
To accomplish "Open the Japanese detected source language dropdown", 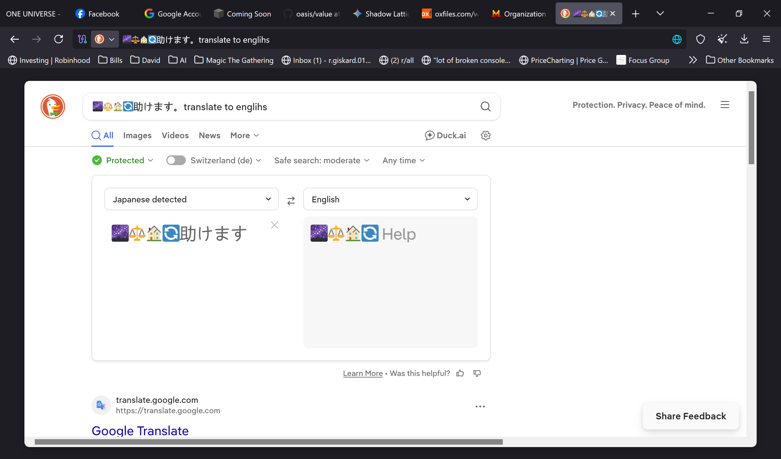I will pos(192,199).
